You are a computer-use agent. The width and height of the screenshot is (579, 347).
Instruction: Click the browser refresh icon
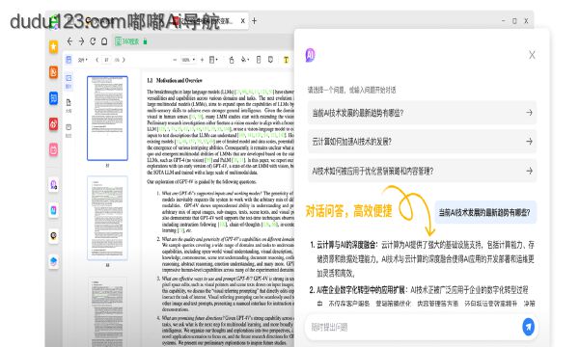93,41
